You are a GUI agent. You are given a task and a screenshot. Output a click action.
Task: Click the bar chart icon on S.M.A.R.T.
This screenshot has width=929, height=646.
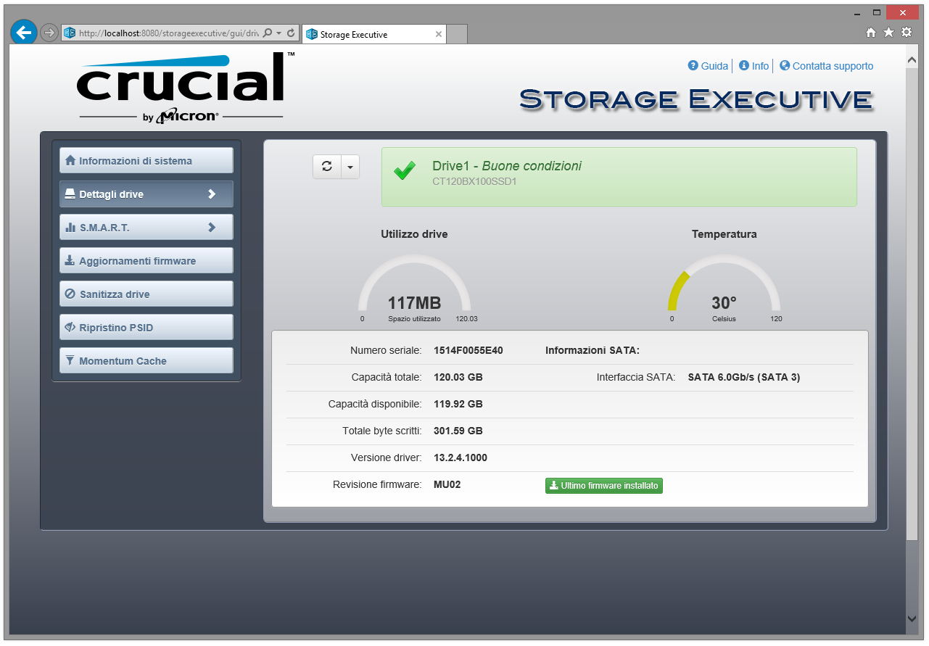pyautogui.click(x=70, y=228)
